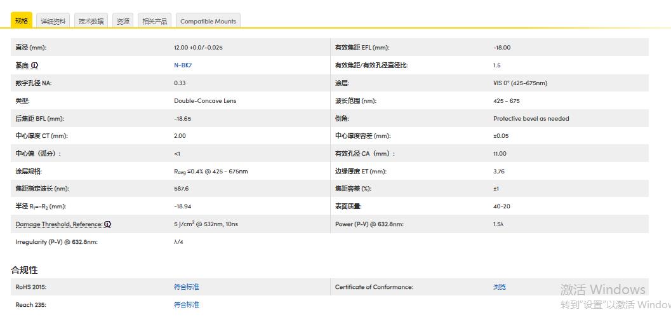Open the 技术数据 tab
Image resolution: width=671 pixels, height=324 pixels.
click(x=91, y=21)
